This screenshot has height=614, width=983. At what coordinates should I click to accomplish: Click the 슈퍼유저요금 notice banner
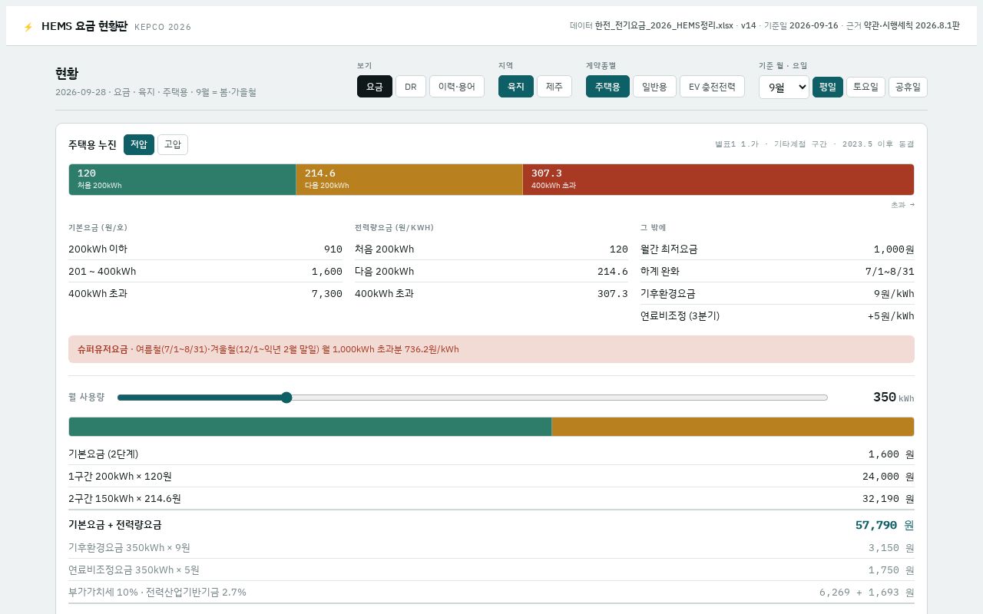pos(491,349)
